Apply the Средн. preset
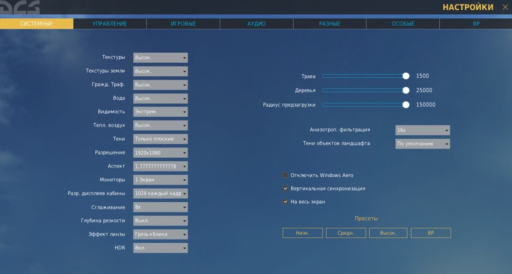Screen dimensions: 512x274 (346, 233)
